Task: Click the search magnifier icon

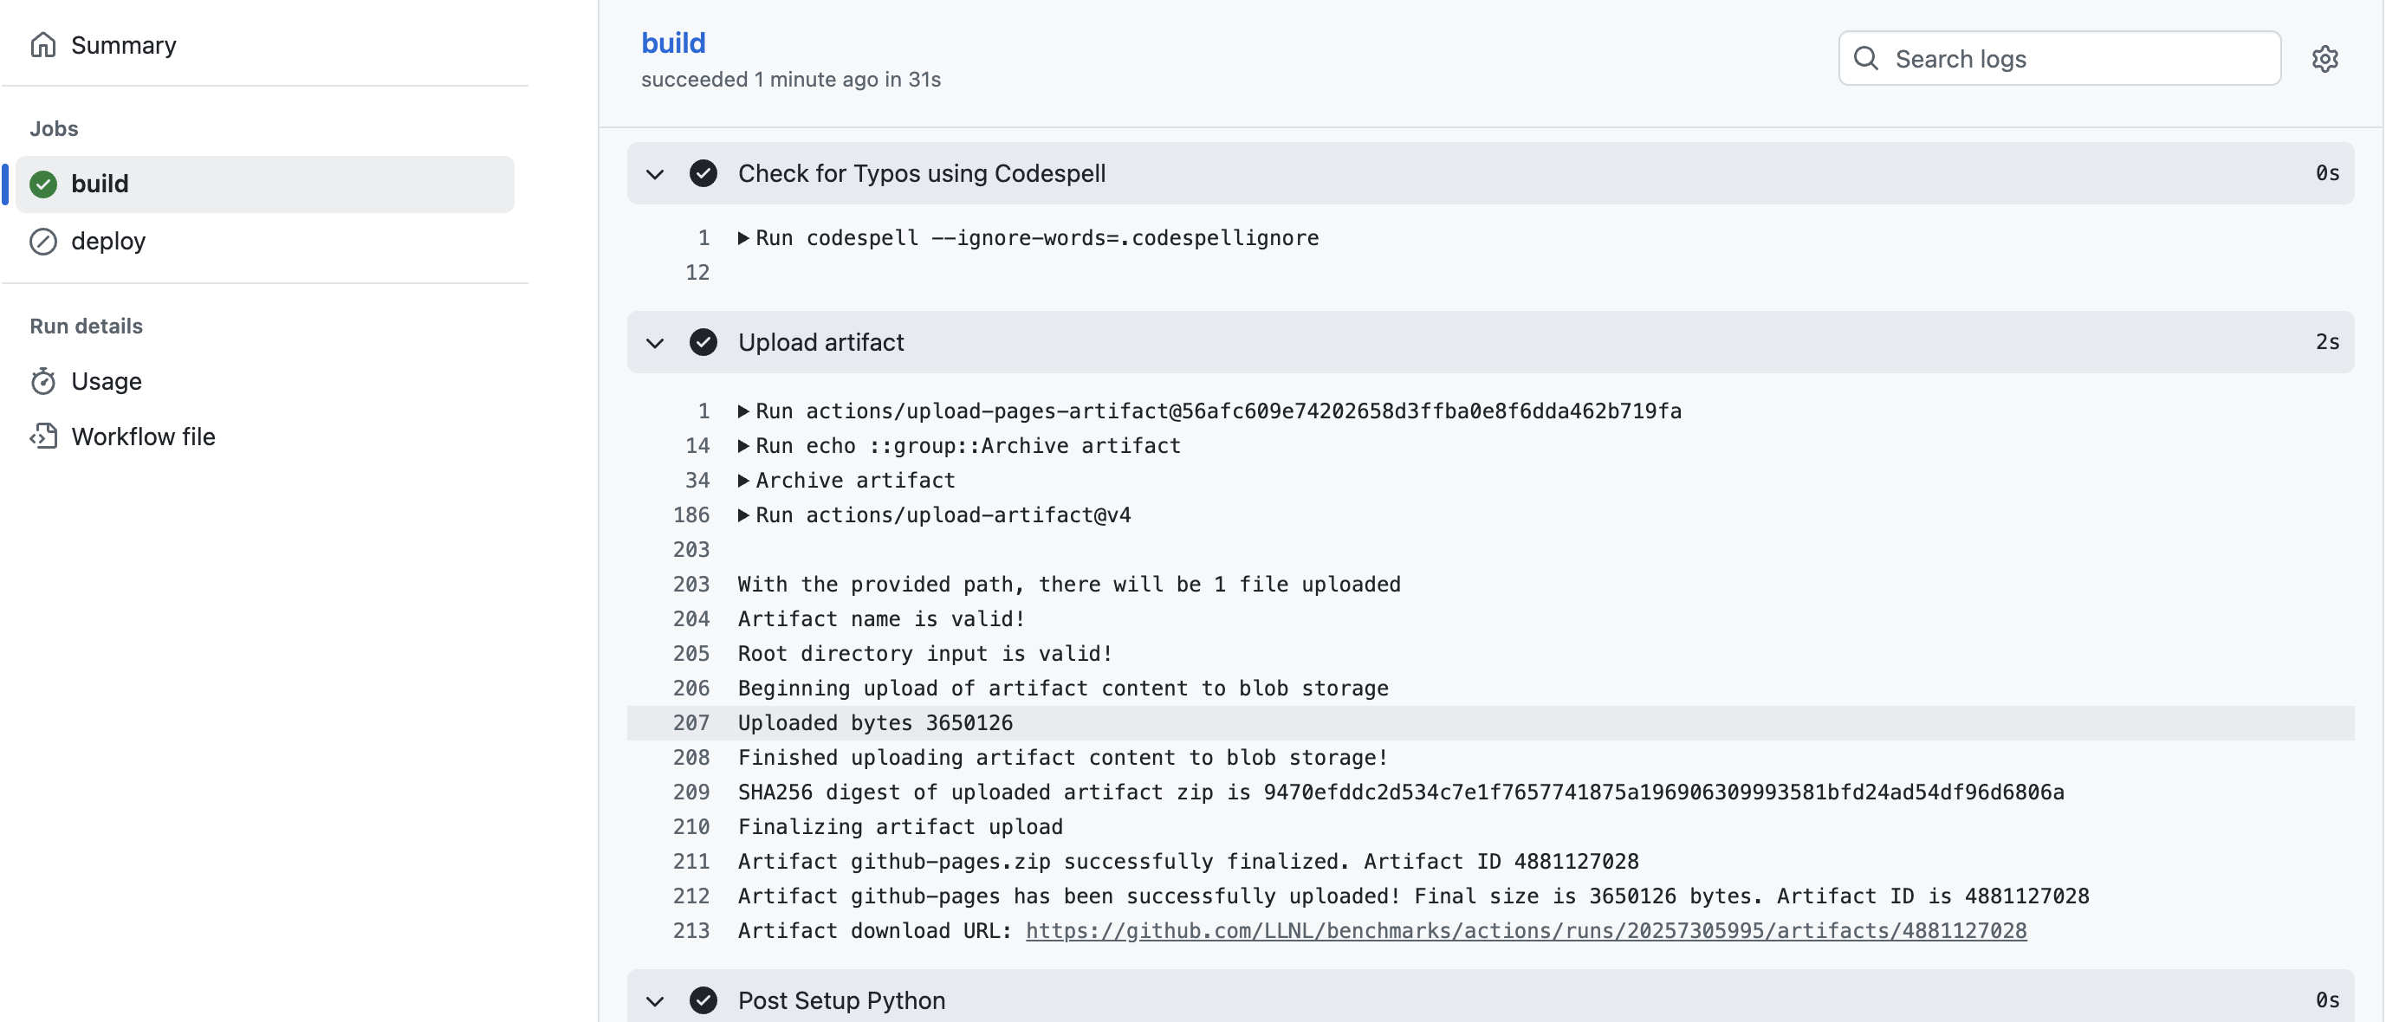Action: pos(1867,57)
